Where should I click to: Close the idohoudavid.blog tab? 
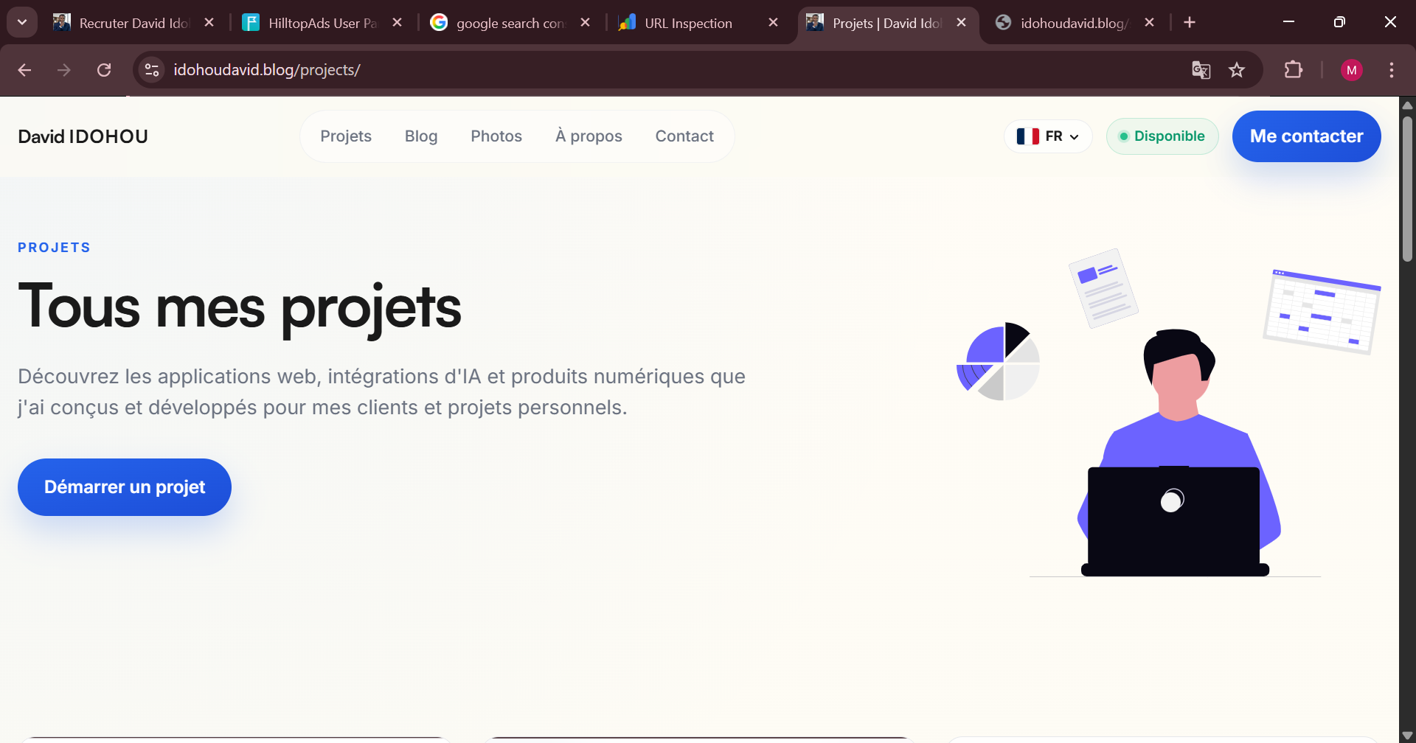coord(1150,22)
